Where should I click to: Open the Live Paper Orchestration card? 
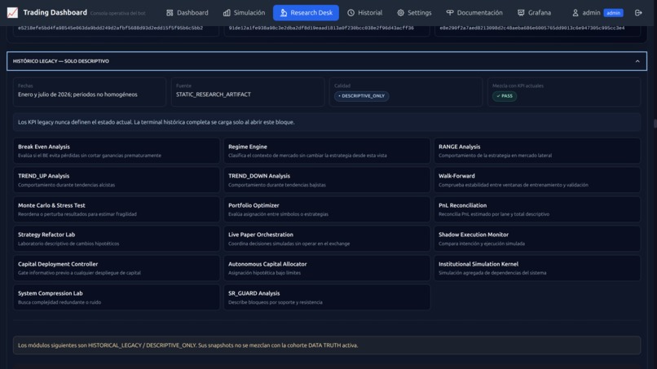(327, 239)
